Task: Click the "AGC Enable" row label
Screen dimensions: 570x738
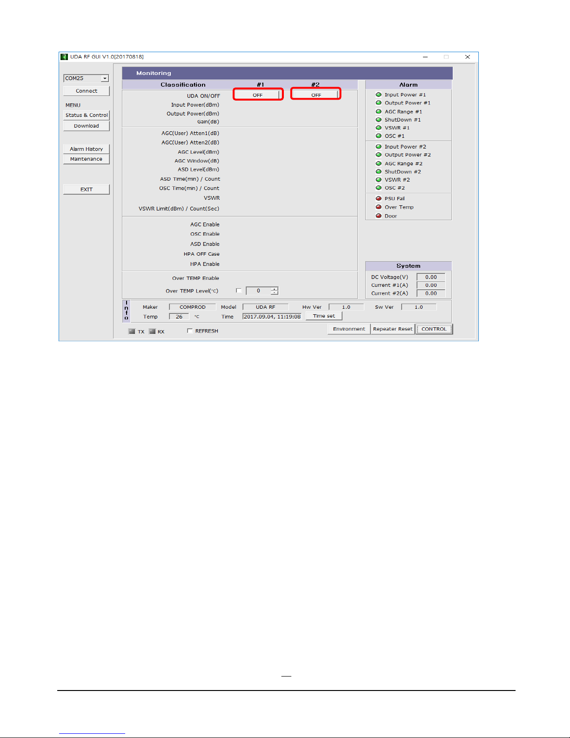Action: (x=205, y=224)
